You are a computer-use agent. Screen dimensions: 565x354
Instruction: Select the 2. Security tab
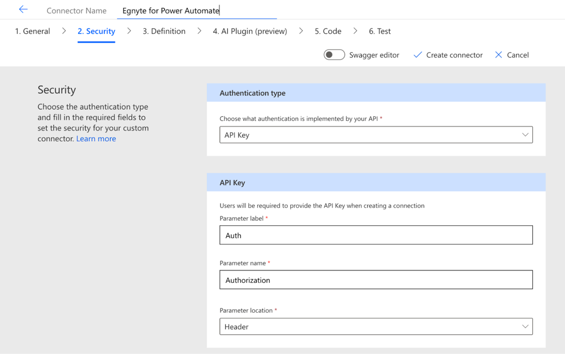(96, 31)
